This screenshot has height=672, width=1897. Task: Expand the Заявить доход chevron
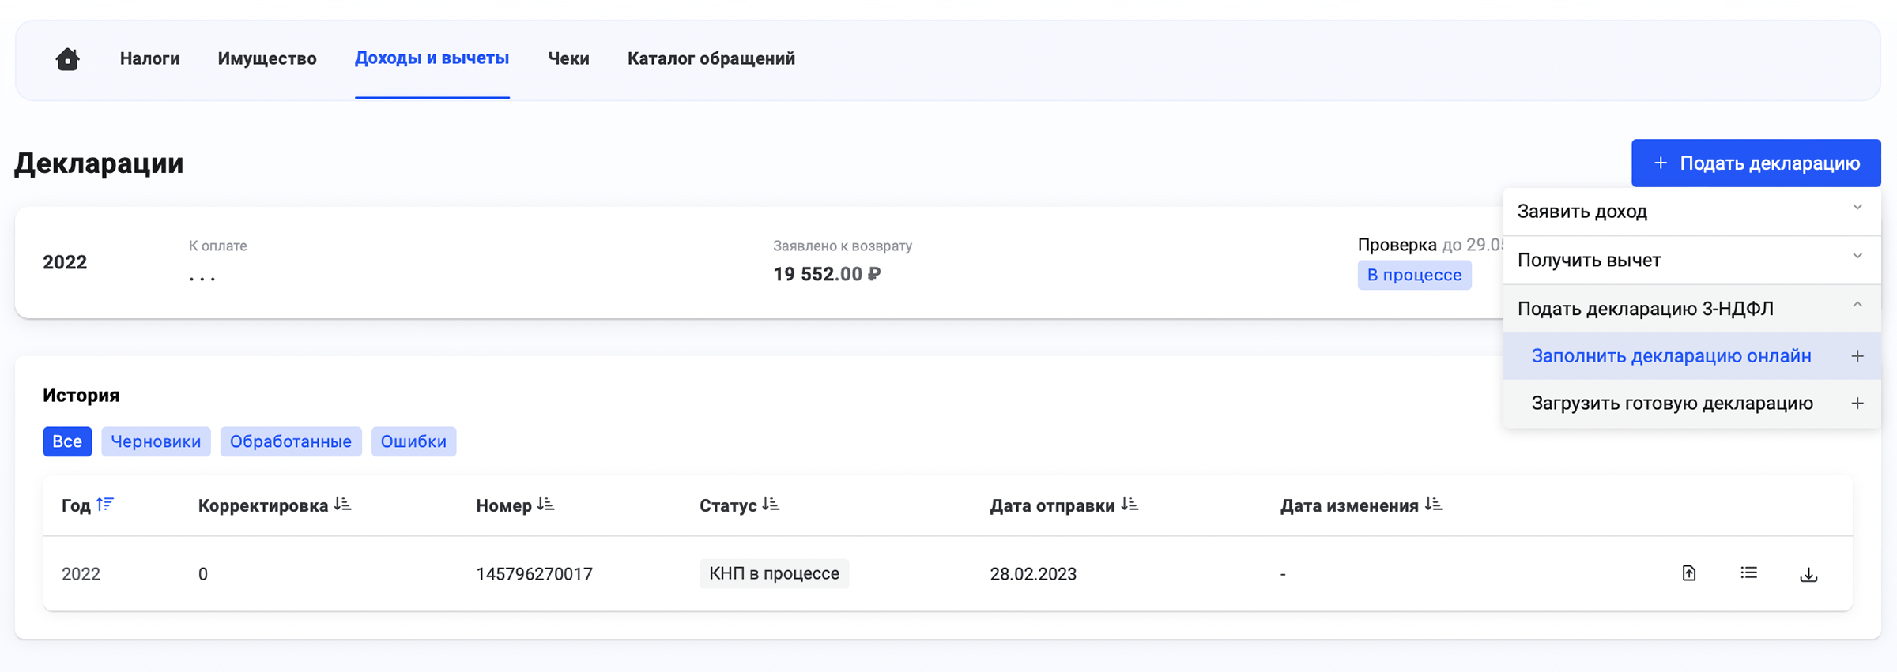[x=1857, y=208]
